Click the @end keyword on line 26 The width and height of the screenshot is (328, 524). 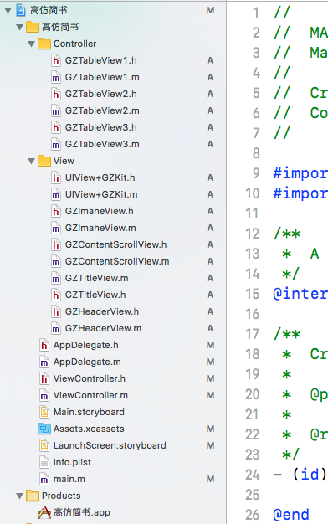[291, 515]
